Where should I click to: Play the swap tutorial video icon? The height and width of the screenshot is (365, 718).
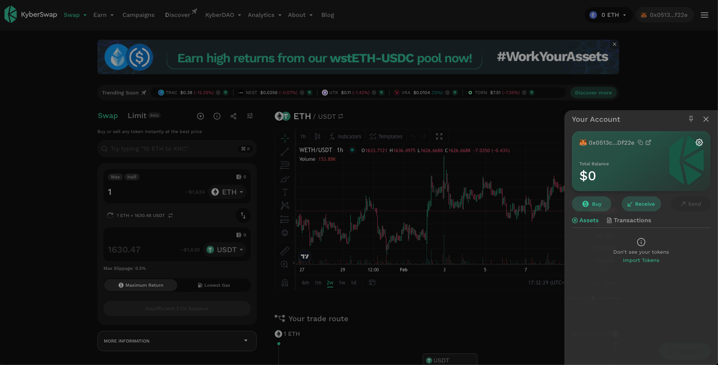coord(200,116)
